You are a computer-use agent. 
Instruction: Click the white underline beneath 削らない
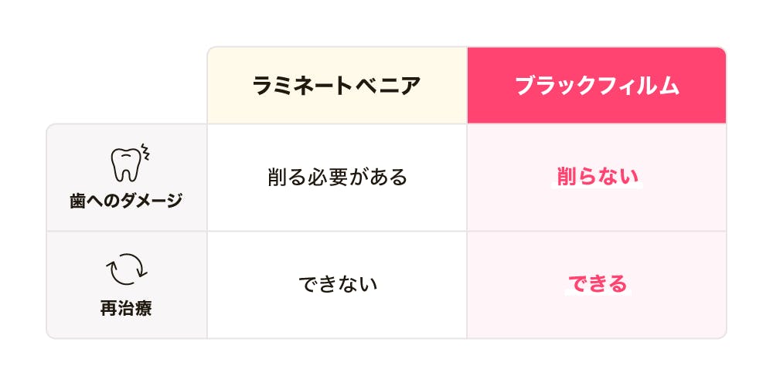click(x=597, y=187)
